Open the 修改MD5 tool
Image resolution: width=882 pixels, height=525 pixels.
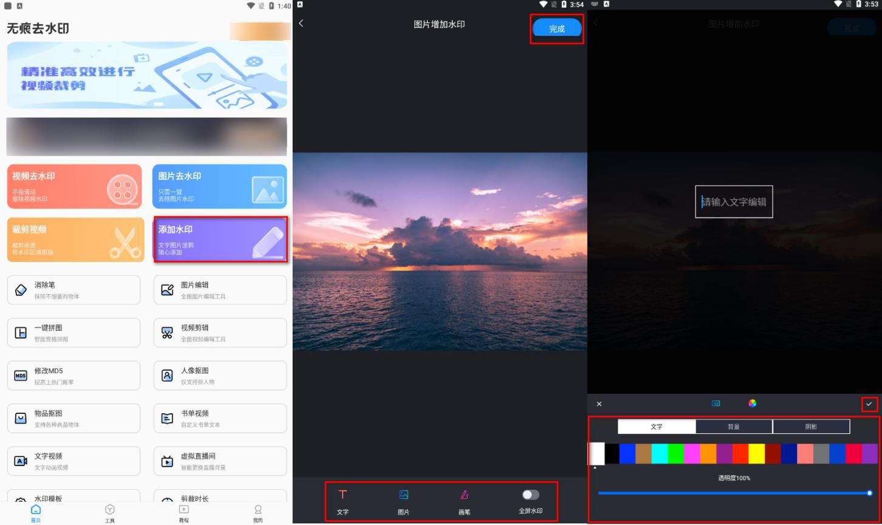(x=74, y=376)
